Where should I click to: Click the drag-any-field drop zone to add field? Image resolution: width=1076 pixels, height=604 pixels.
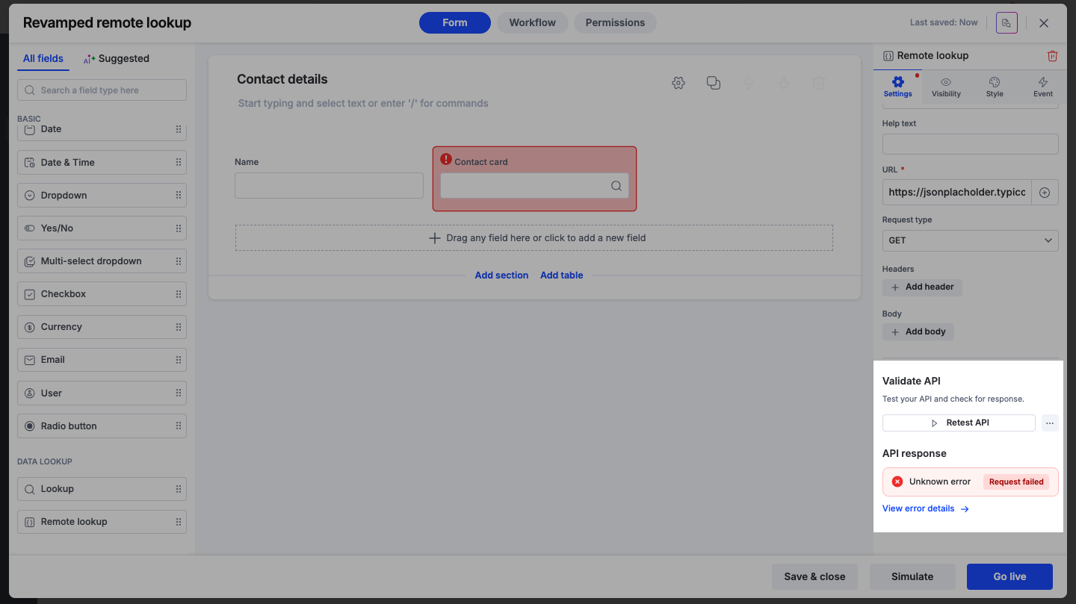[534, 238]
